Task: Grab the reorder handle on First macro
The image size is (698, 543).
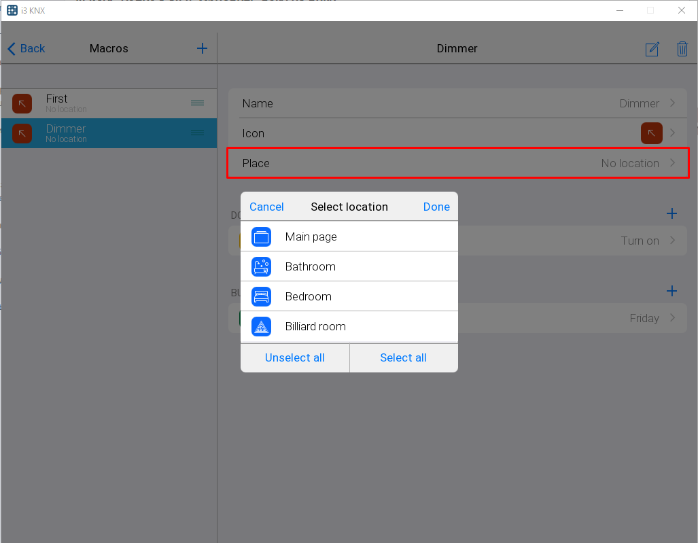Action: coord(197,103)
